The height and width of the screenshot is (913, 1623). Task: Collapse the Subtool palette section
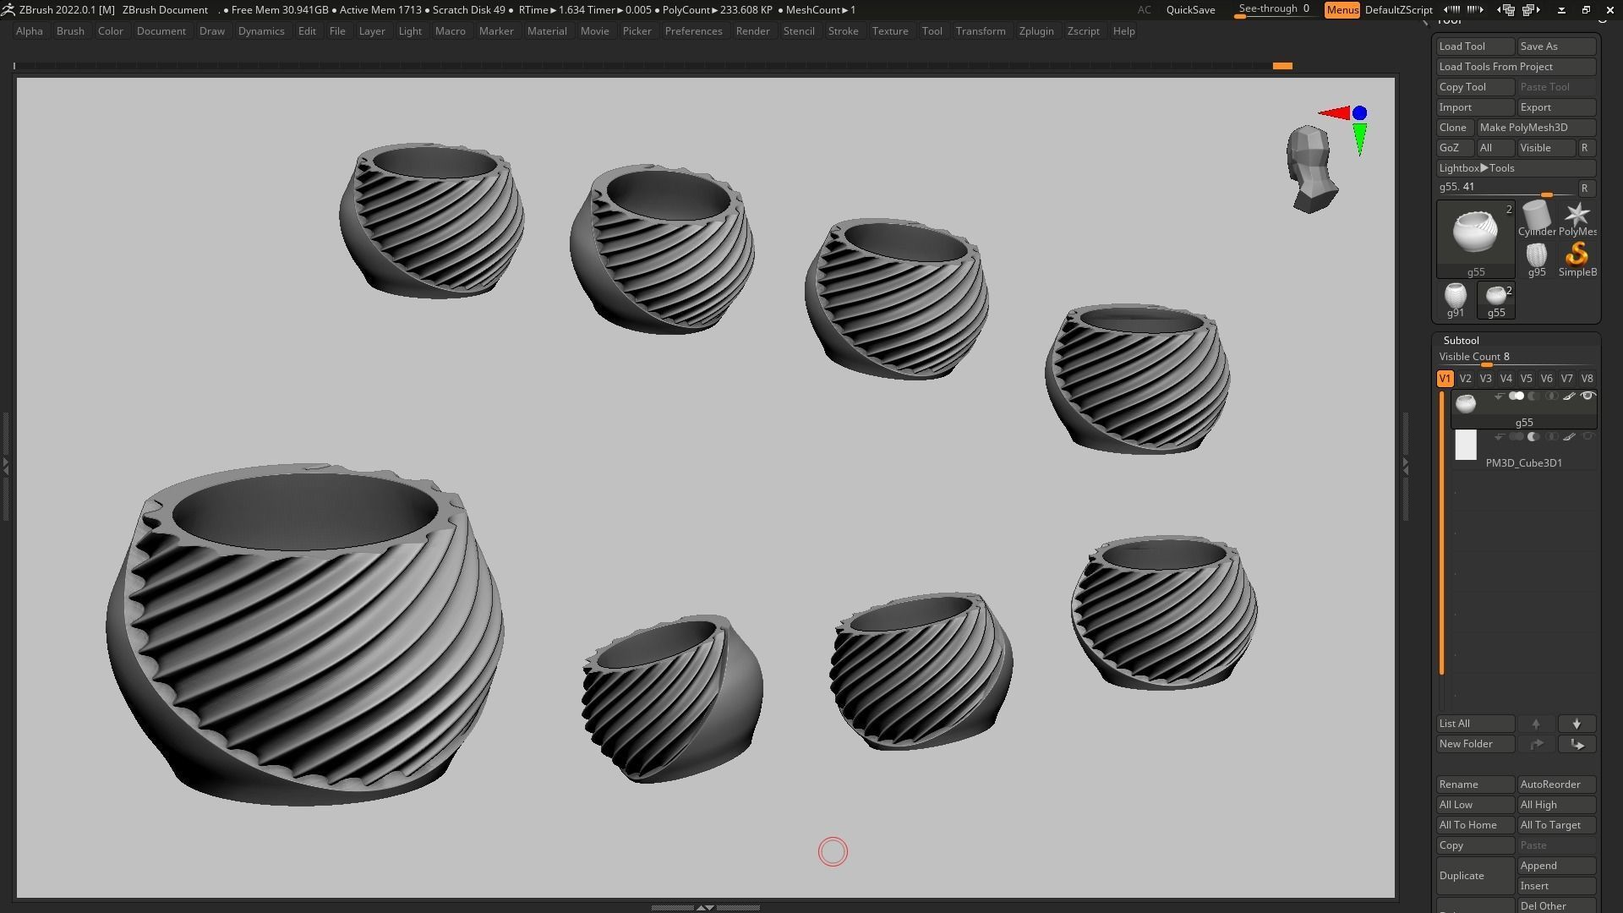pos(1461,341)
